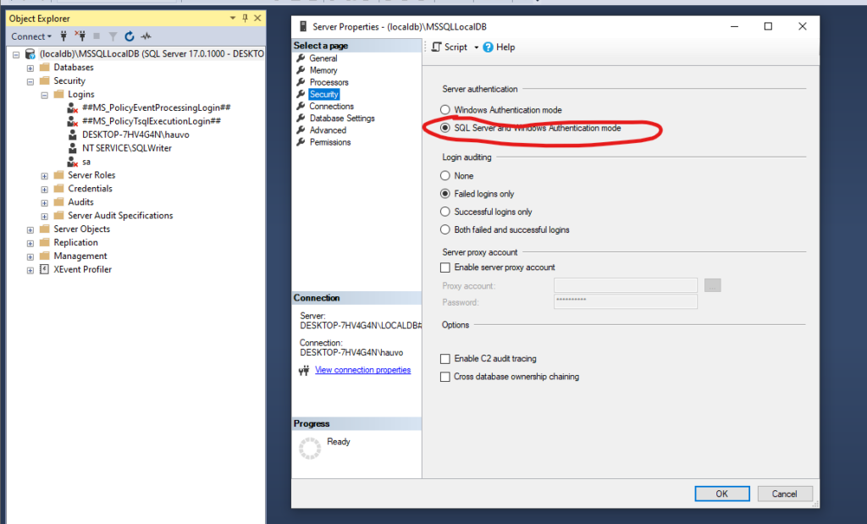This screenshot has width=867, height=524.
Task: Open the Script dropdown arrow
Action: coord(476,47)
